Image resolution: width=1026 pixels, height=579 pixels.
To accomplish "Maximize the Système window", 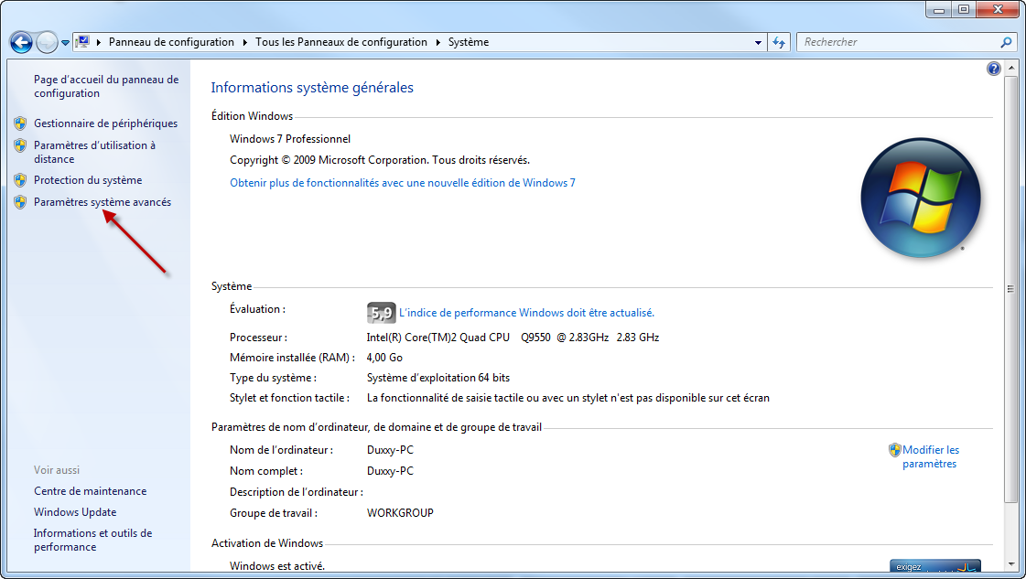I will coord(963,9).
